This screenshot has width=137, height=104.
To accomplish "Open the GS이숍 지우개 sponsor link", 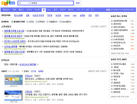I will tap(10, 47).
